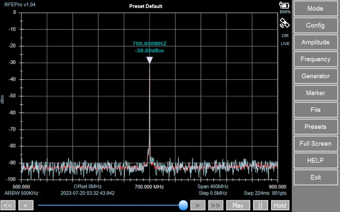Click the battery status icon
Viewport: 340px width, 212px height.
pos(284,5)
